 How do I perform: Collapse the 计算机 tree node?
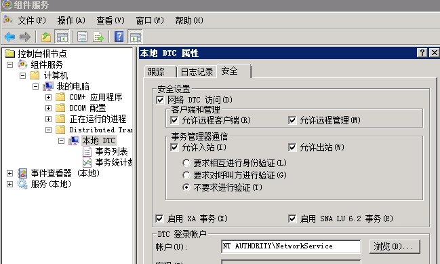click(22, 75)
